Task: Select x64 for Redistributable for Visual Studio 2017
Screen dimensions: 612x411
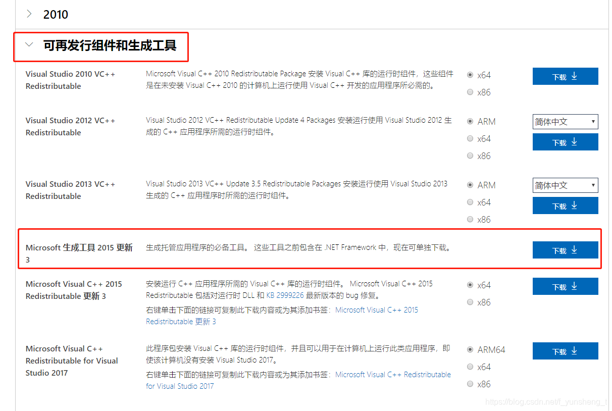Action: 470,367
